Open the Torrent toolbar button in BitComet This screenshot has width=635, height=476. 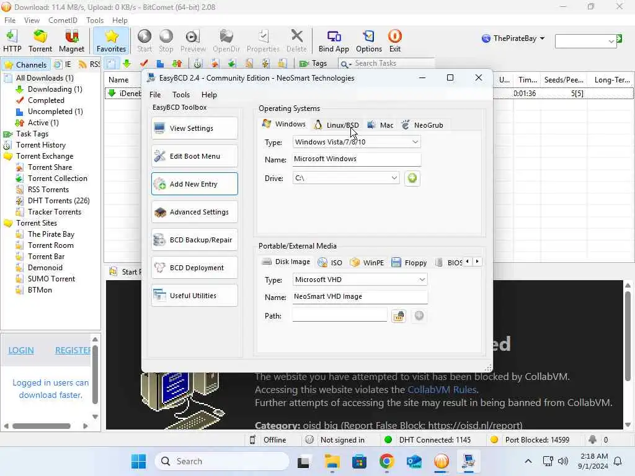click(40, 41)
